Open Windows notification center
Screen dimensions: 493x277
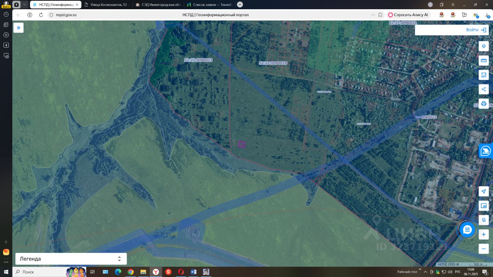(485, 272)
